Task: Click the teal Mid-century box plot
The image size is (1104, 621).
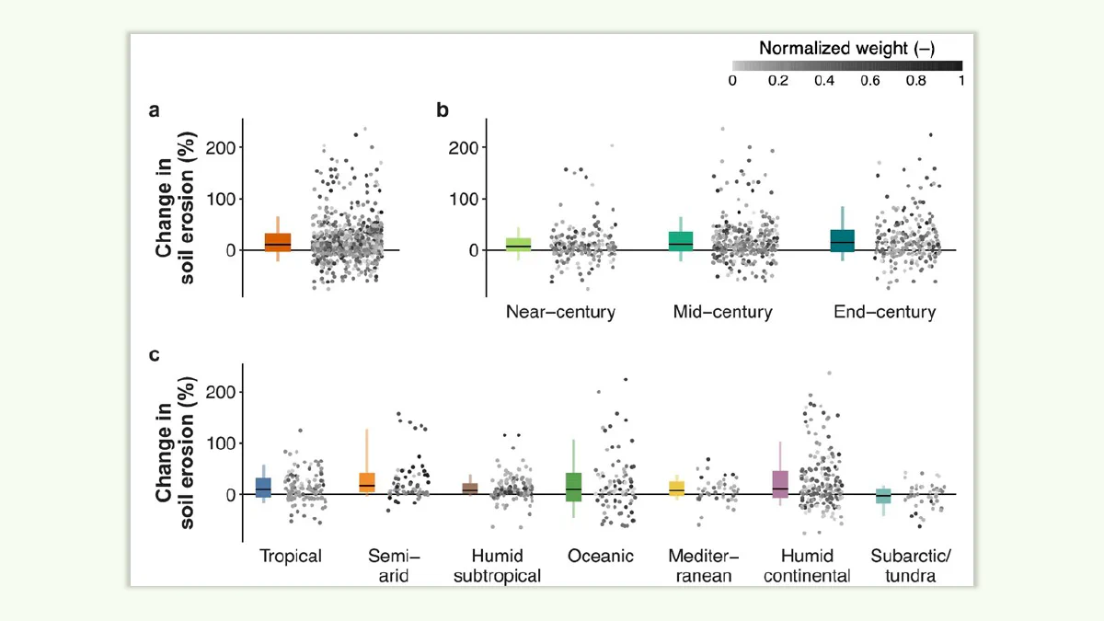Action: tap(681, 241)
